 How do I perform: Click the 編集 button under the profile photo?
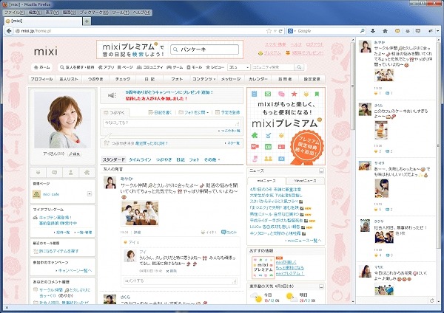click(x=75, y=154)
